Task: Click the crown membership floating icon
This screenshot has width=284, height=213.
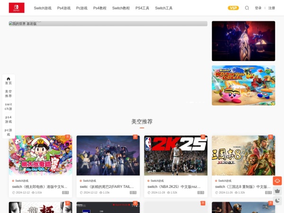Action: pyautogui.click(x=277, y=191)
